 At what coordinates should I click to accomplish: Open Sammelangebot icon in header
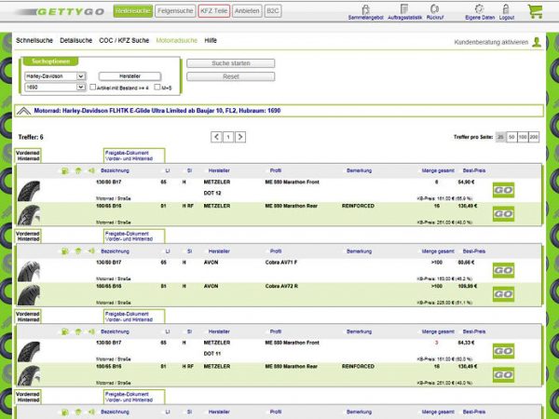tap(365, 9)
